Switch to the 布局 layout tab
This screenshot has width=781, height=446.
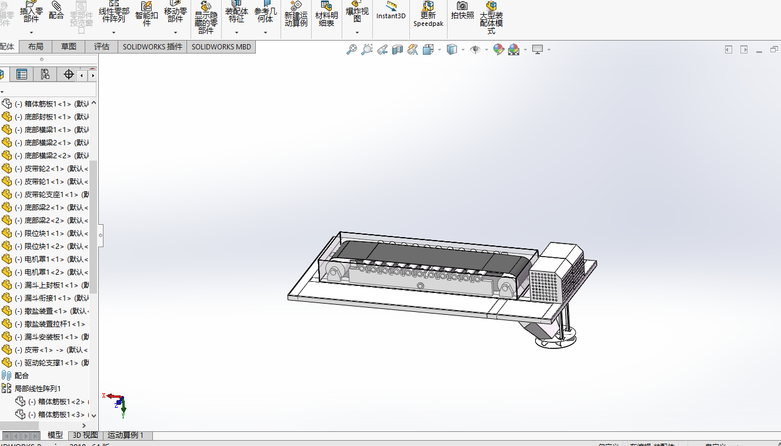[x=36, y=46]
